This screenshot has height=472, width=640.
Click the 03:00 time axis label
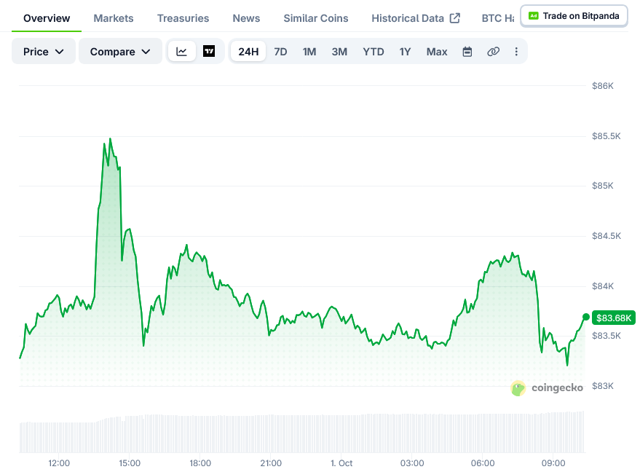point(412,463)
